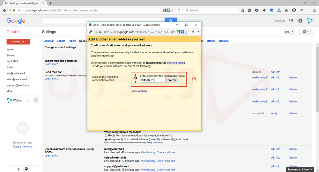Image resolution: width=319 pixels, height=172 pixels.
Task: Click View history for sales@webiran.it
Action: pyautogui.click(x=148, y=161)
